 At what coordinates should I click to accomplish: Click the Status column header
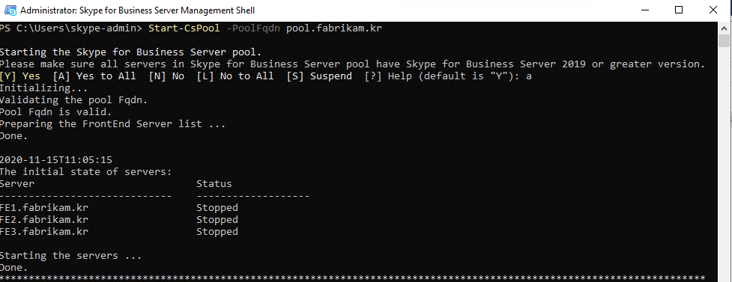(x=214, y=184)
